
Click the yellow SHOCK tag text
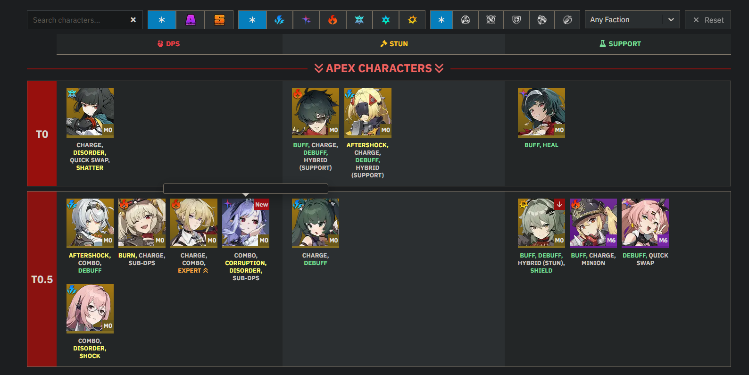pyautogui.click(x=90, y=356)
